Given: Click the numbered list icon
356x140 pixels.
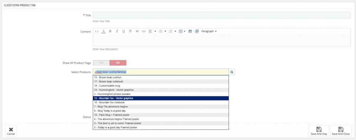Looking at the screenshot, I should click(171, 31).
